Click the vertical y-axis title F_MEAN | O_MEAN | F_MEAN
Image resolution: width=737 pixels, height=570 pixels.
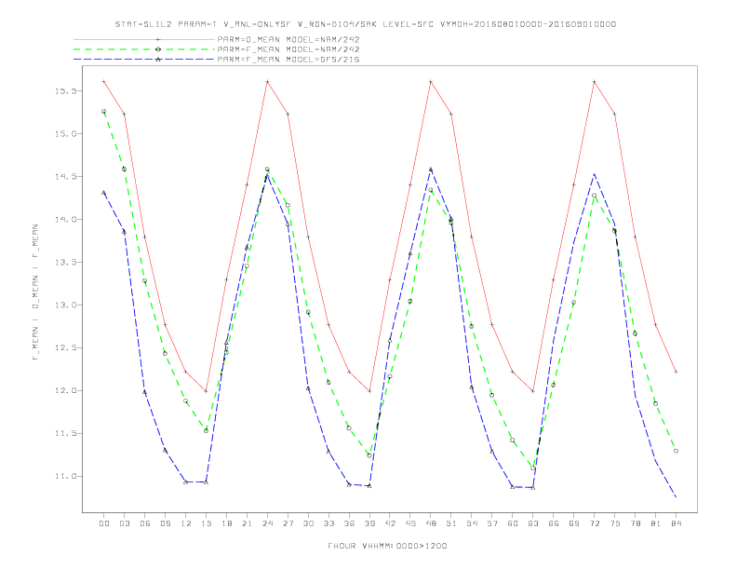click(35, 292)
